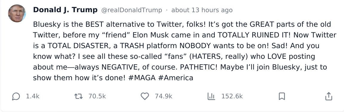Click the 74.9k likes count
The height and width of the screenshot is (112, 344).
point(164,96)
